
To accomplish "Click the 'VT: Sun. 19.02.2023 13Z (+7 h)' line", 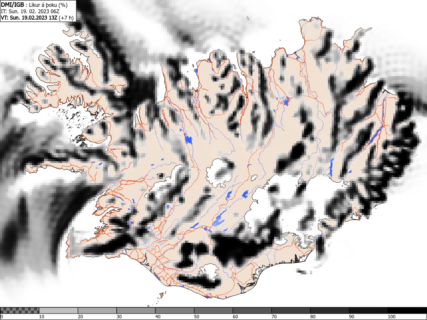I will (x=37, y=17).
